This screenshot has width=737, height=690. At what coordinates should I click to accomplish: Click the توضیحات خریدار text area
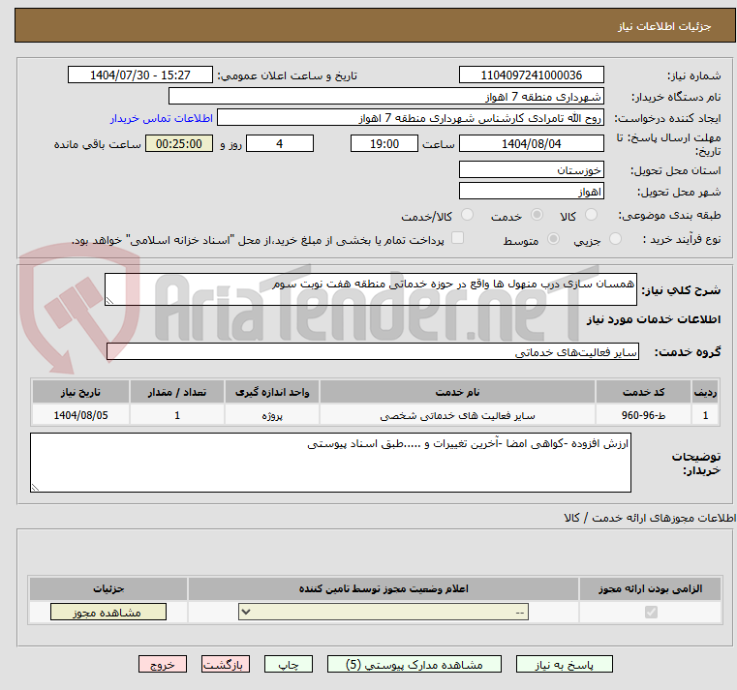tap(330, 463)
